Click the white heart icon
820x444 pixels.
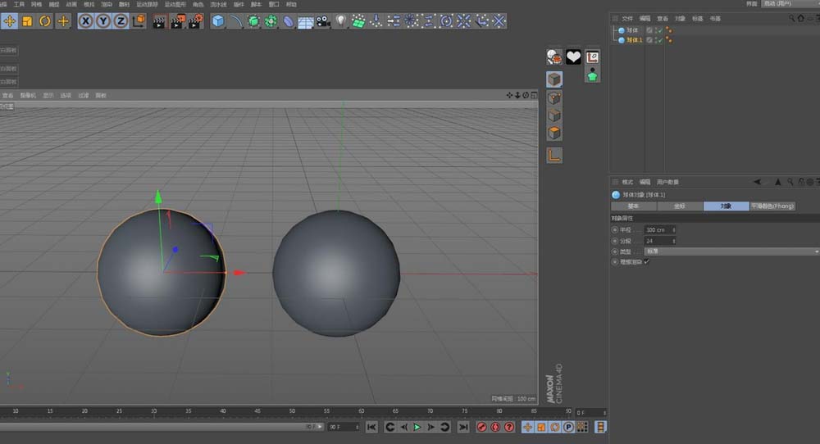(573, 57)
